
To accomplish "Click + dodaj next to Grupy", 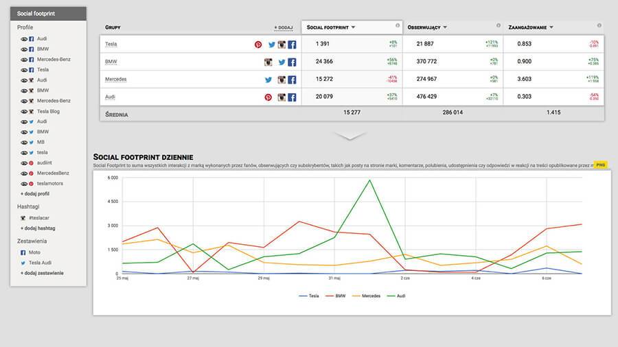I will 284,27.
